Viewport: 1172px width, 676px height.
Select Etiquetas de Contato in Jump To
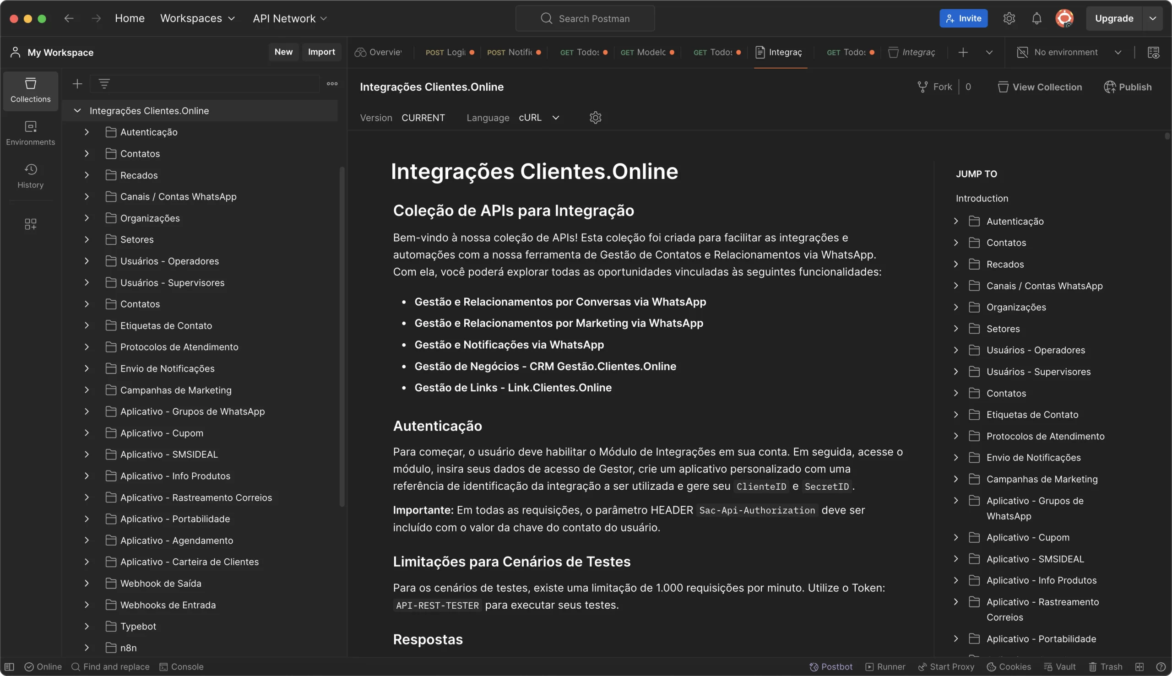[x=1032, y=414]
